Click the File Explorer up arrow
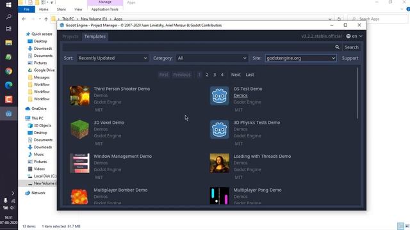Screen dimensions: 410x230 click(46, 19)
